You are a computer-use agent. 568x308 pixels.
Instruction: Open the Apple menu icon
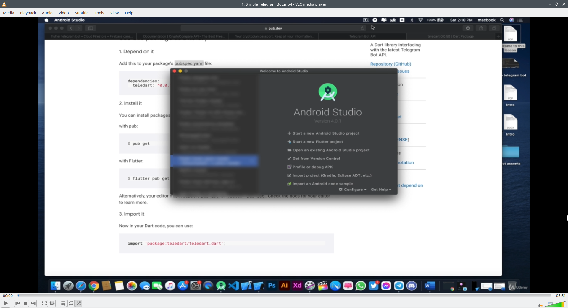[x=46, y=20]
